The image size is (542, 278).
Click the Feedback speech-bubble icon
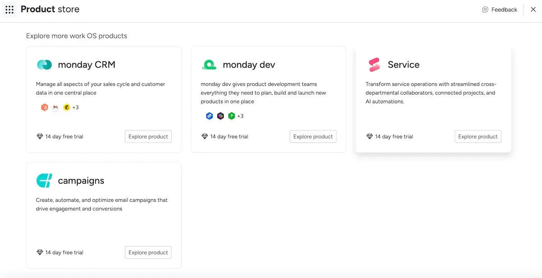point(485,9)
